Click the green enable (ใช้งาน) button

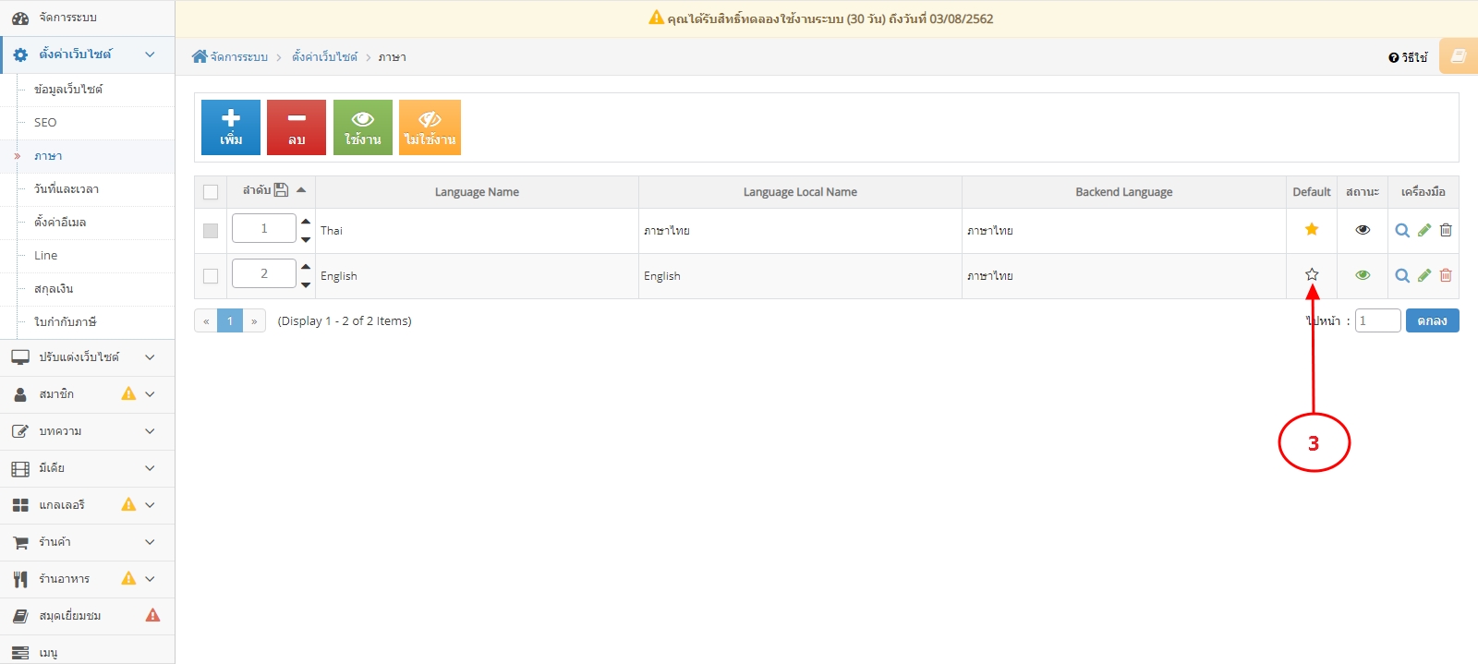coord(363,127)
